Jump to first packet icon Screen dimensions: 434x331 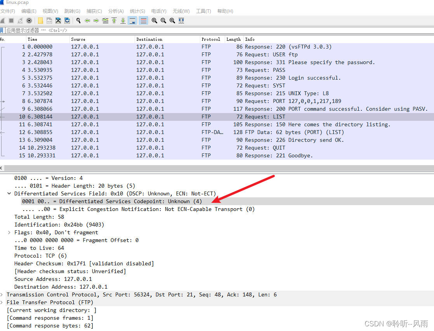click(114, 21)
